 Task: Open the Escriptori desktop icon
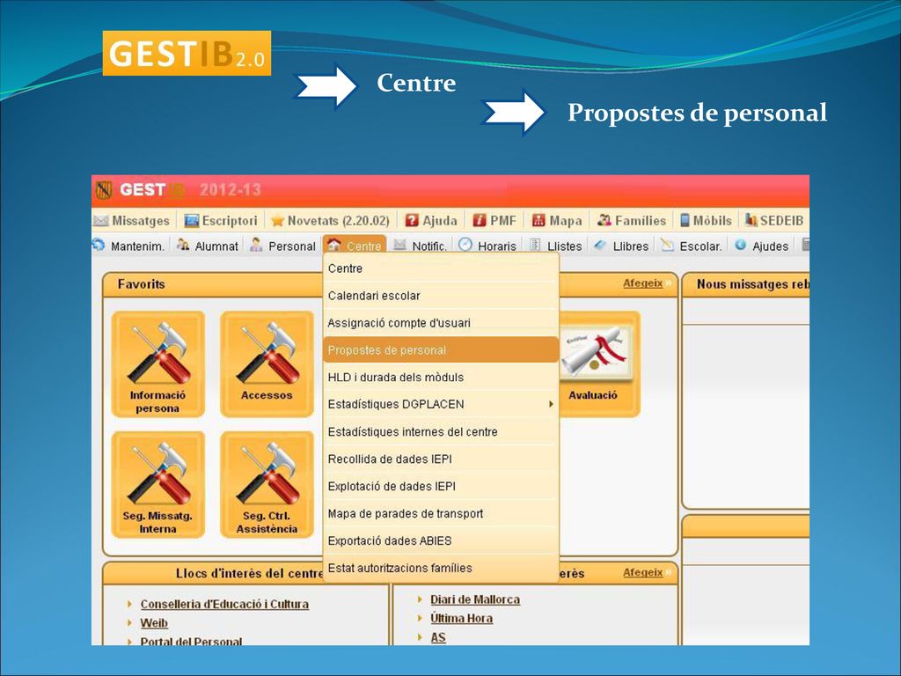click(191, 221)
